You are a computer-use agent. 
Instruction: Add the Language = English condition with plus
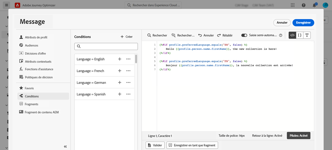tap(120, 59)
